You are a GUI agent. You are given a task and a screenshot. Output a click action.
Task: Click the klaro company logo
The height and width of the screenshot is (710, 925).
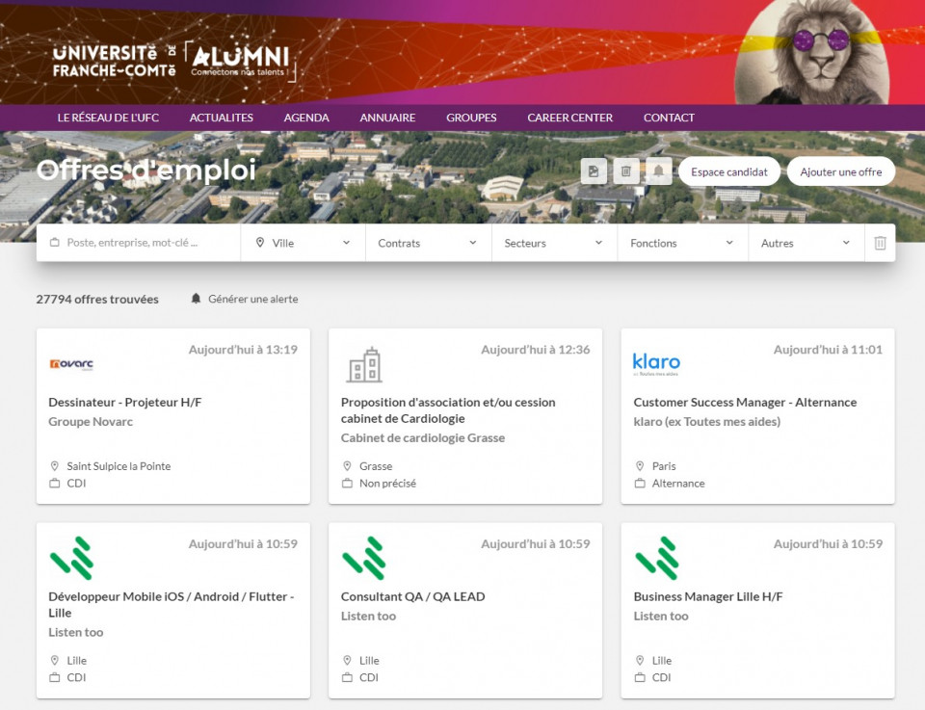point(656,364)
